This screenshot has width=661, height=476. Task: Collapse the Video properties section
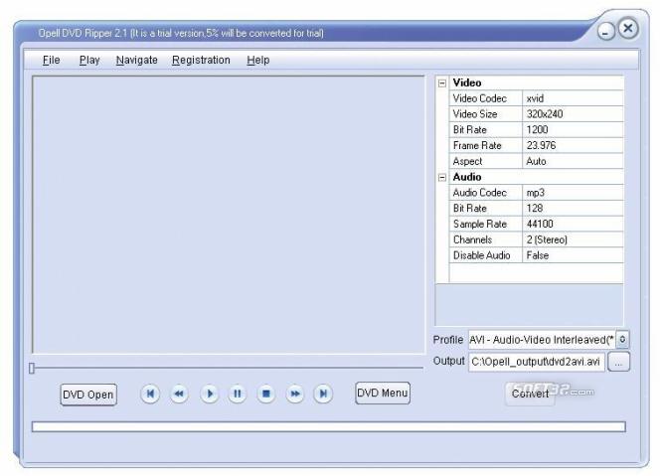[442, 83]
